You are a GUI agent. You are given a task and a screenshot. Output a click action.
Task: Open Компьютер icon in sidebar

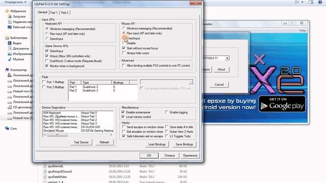click(x=7, y=70)
